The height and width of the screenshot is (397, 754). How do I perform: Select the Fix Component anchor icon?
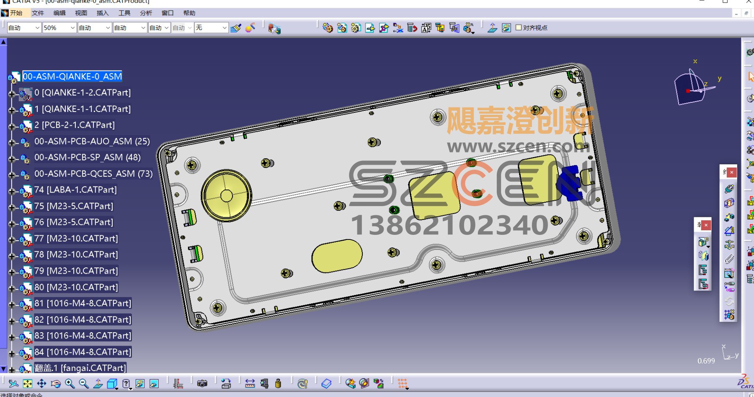pos(729,245)
